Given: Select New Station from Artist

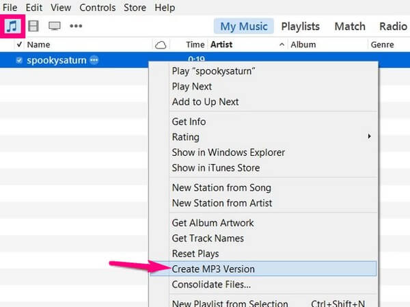Looking at the screenshot, I should click(x=264, y=203).
